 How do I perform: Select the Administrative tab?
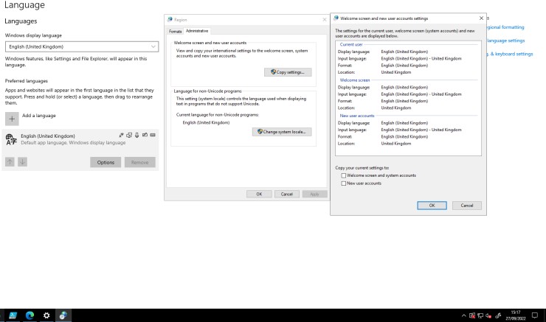click(196, 31)
